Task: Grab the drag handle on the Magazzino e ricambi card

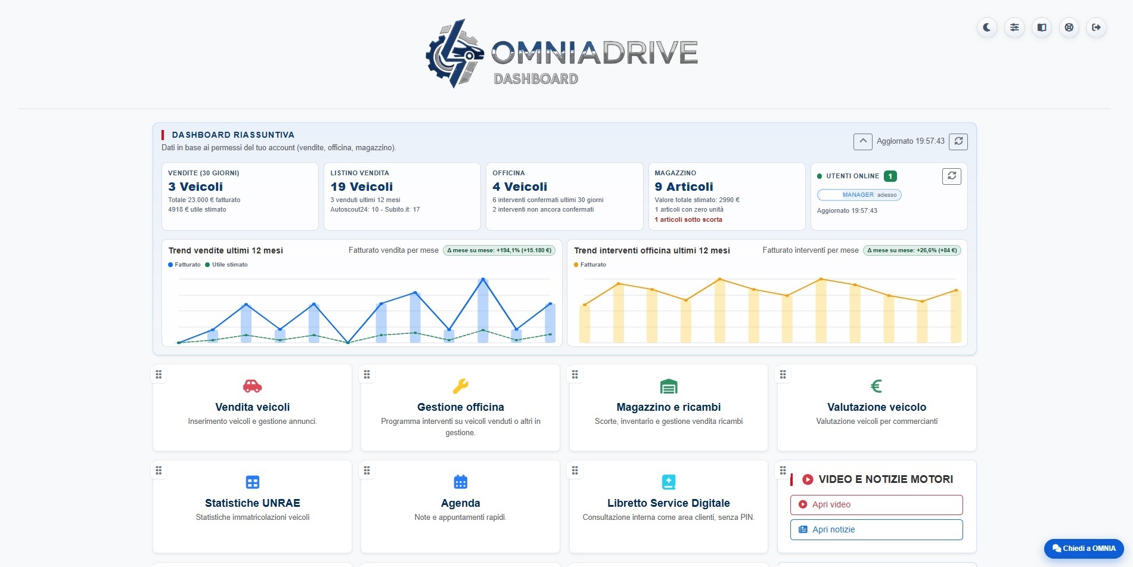Action: click(575, 374)
